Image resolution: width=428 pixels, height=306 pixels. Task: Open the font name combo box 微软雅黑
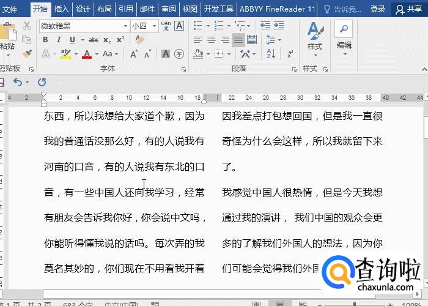click(x=84, y=26)
